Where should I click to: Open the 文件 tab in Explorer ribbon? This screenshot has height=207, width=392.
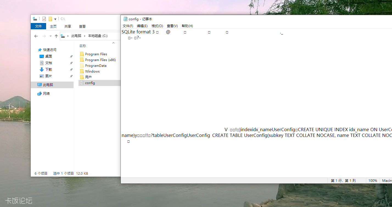(38, 26)
